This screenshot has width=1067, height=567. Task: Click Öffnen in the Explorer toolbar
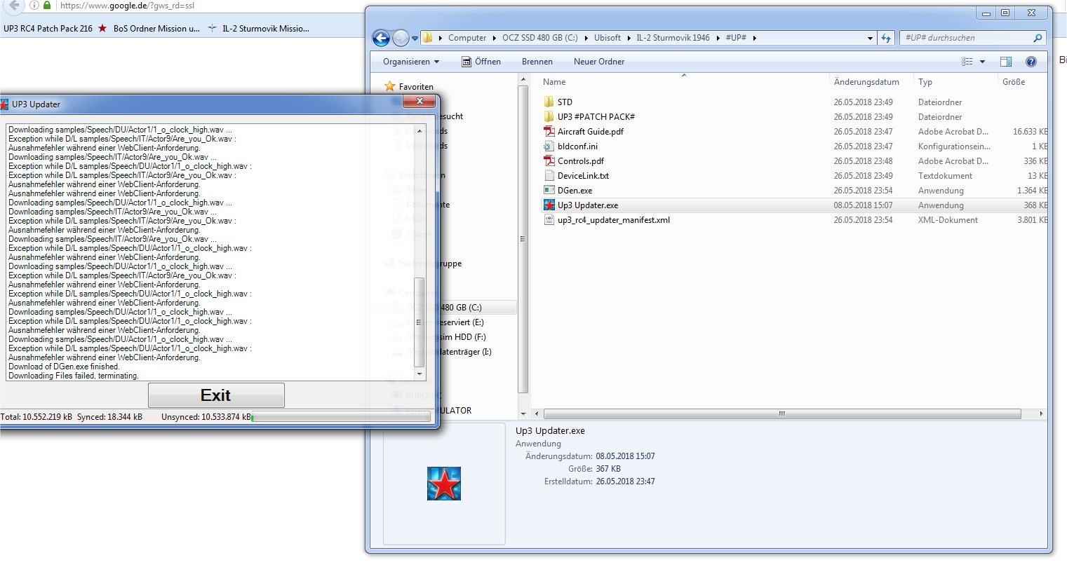(481, 62)
